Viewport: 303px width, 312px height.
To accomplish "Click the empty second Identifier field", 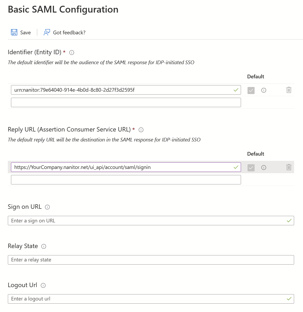I will [126, 102].
